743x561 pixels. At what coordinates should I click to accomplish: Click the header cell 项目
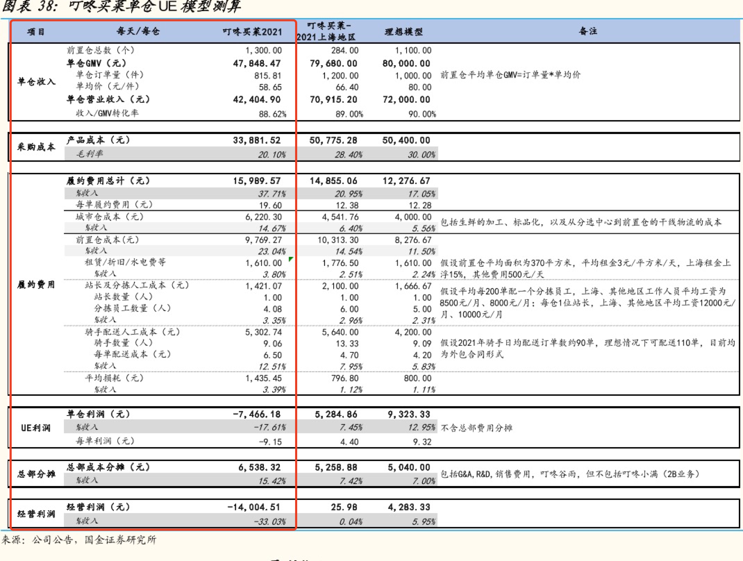36,32
